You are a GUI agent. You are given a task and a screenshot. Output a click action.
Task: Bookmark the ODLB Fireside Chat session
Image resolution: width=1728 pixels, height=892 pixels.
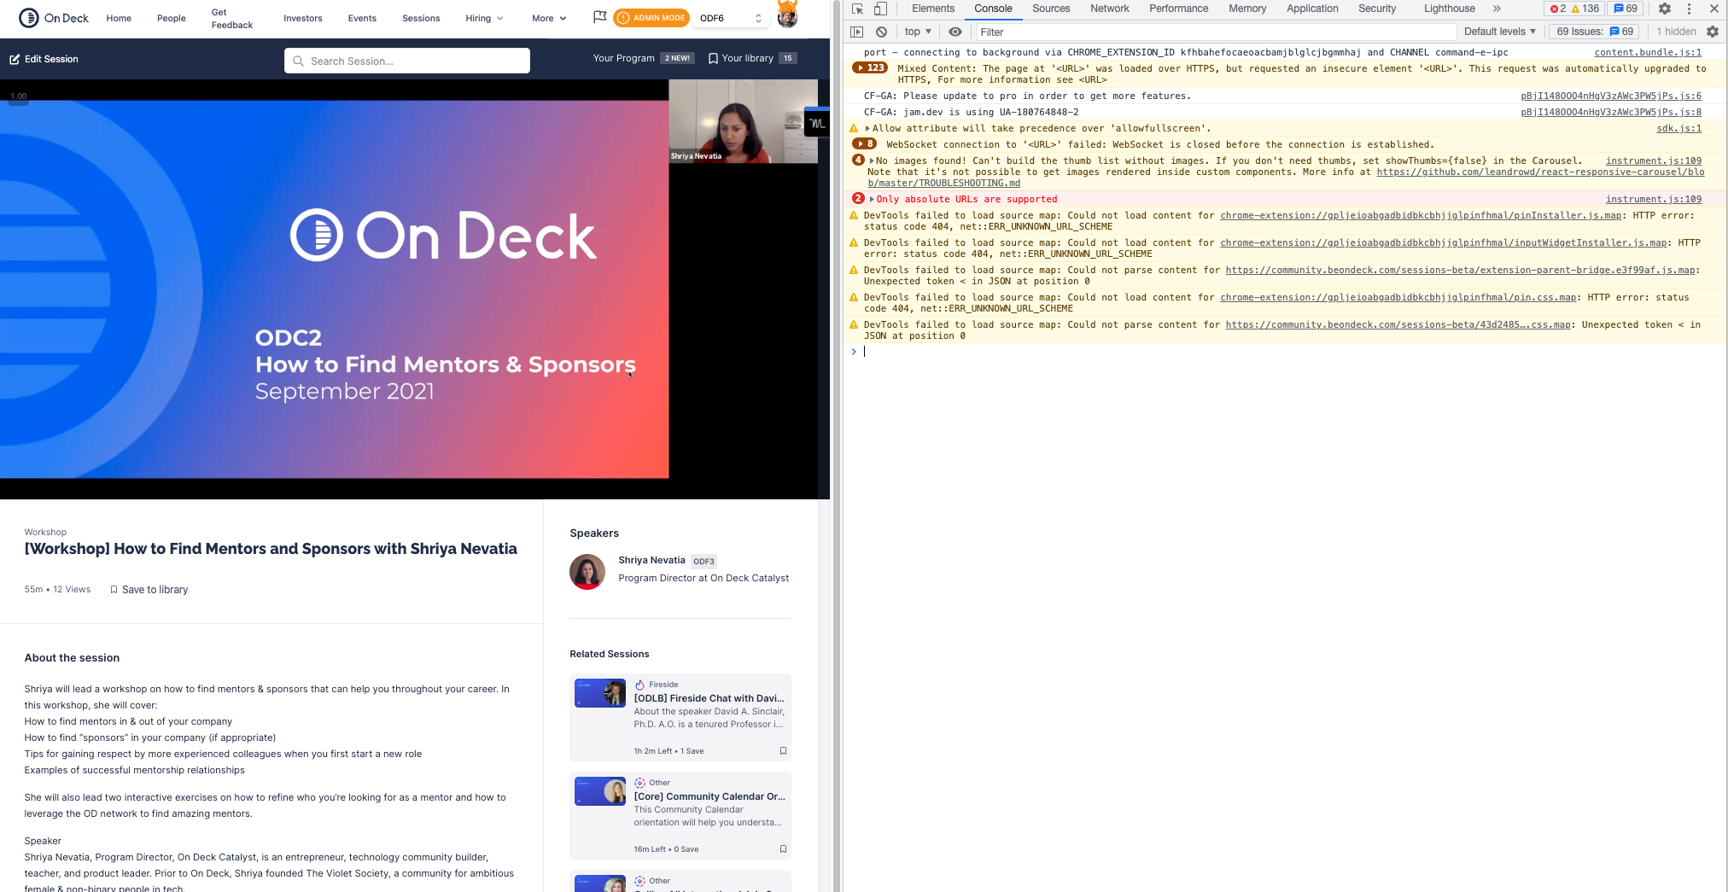tap(783, 751)
